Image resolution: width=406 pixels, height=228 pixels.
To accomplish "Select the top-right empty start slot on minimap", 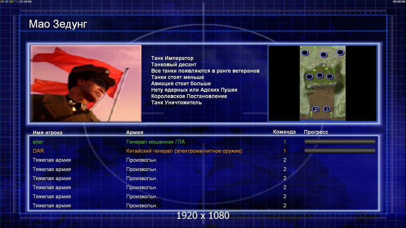I will click(340, 52).
